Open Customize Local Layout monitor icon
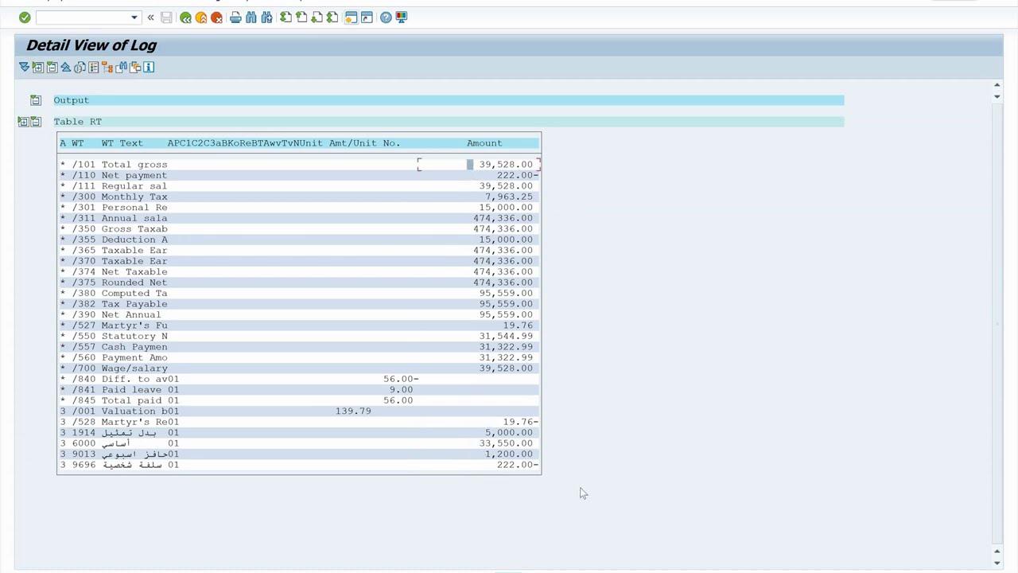The width and height of the screenshot is (1018, 573). click(x=402, y=18)
